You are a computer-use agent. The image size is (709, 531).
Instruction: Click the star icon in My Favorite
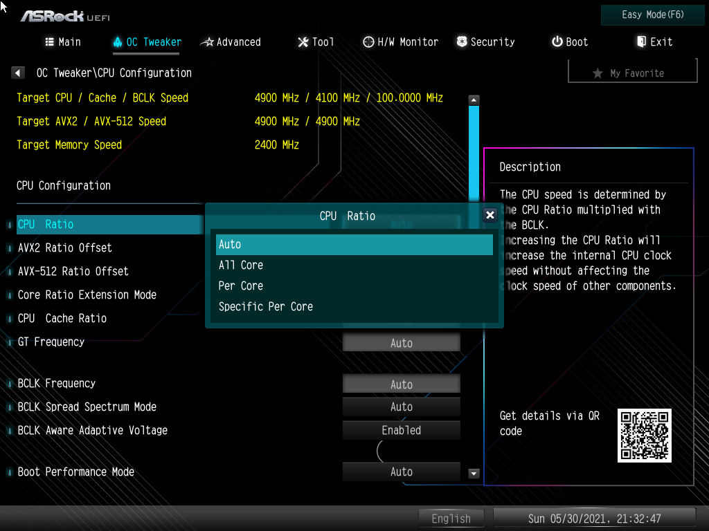point(598,73)
